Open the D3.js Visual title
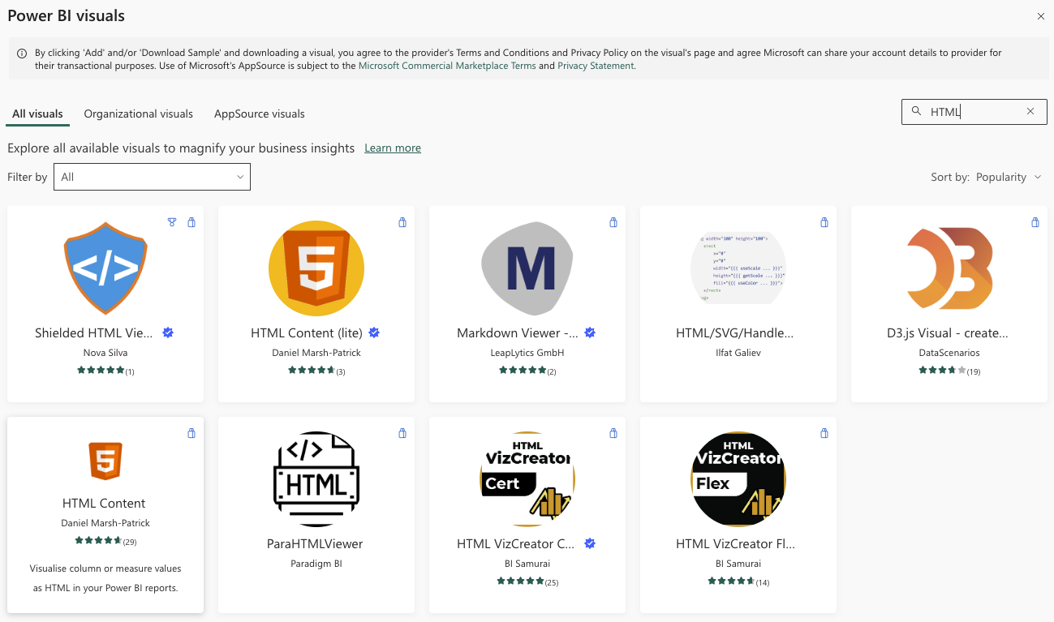1054x622 pixels. (948, 332)
